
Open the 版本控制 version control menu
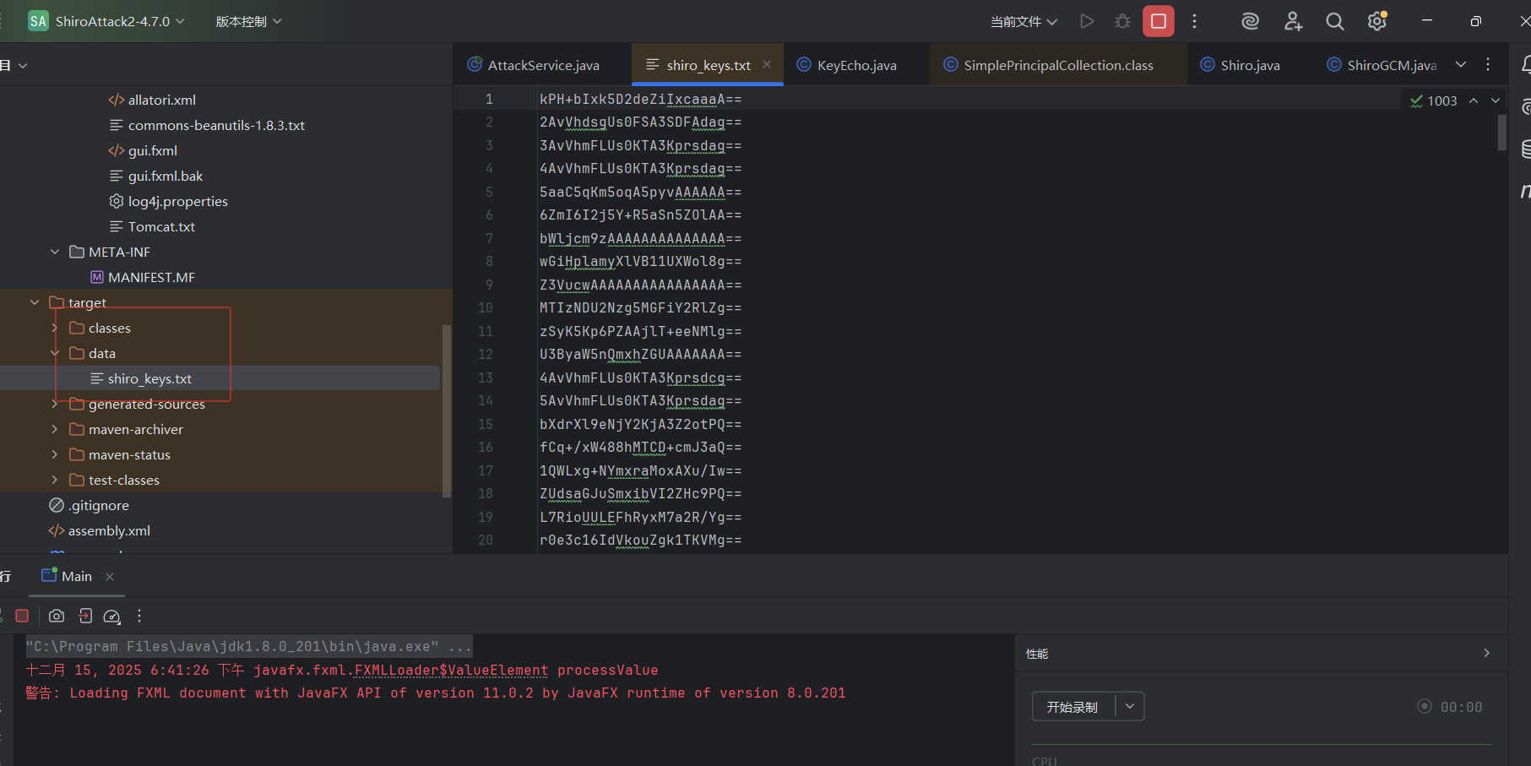pyautogui.click(x=248, y=21)
